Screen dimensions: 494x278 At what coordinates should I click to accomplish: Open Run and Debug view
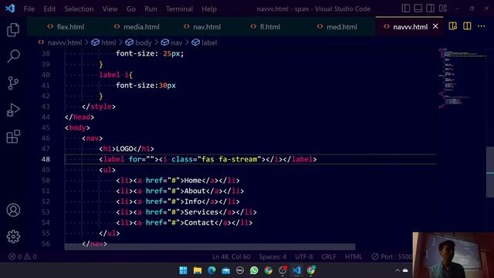pyautogui.click(x=13, y=110)
